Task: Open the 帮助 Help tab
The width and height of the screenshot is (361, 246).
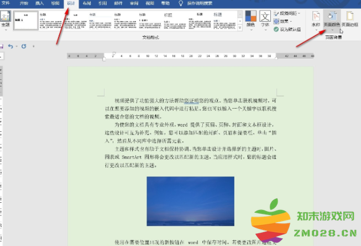Action: tap(165, 3)
